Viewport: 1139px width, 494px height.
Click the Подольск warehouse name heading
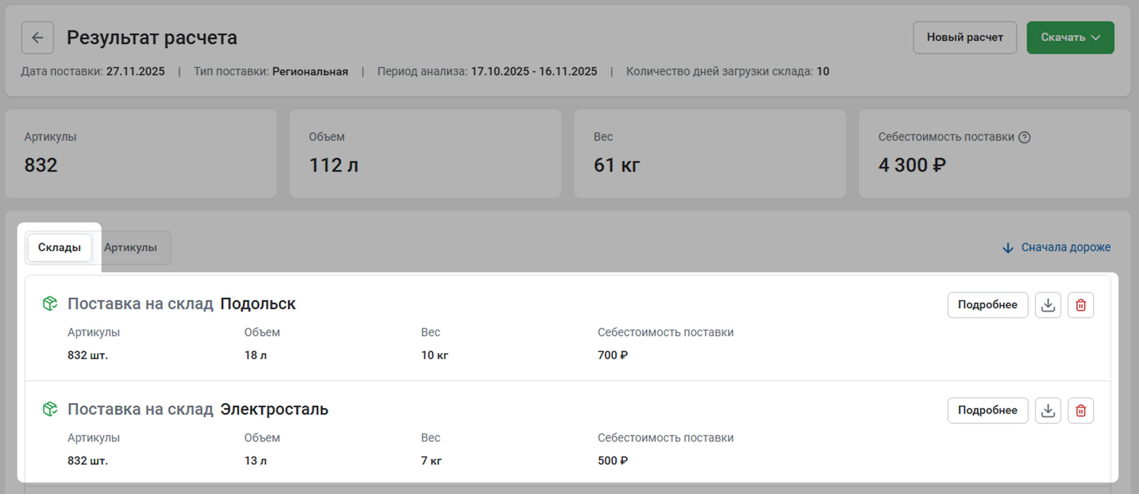tap(258, 304)
